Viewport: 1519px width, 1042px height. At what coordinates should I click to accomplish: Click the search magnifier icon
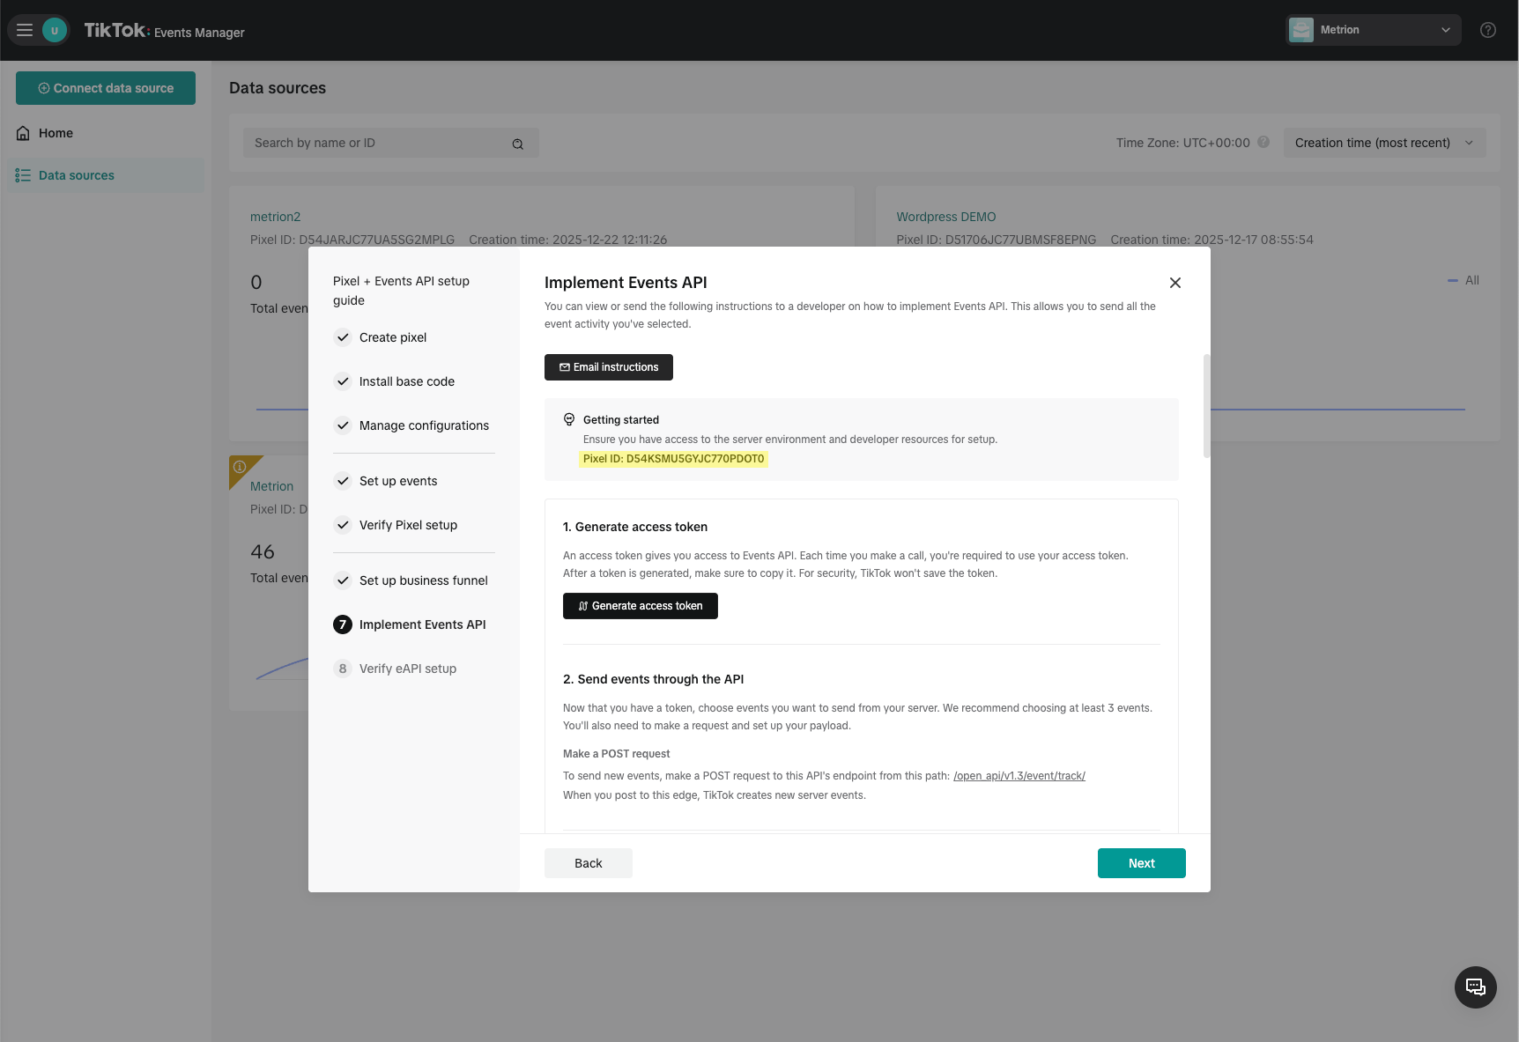pos(518,144)
